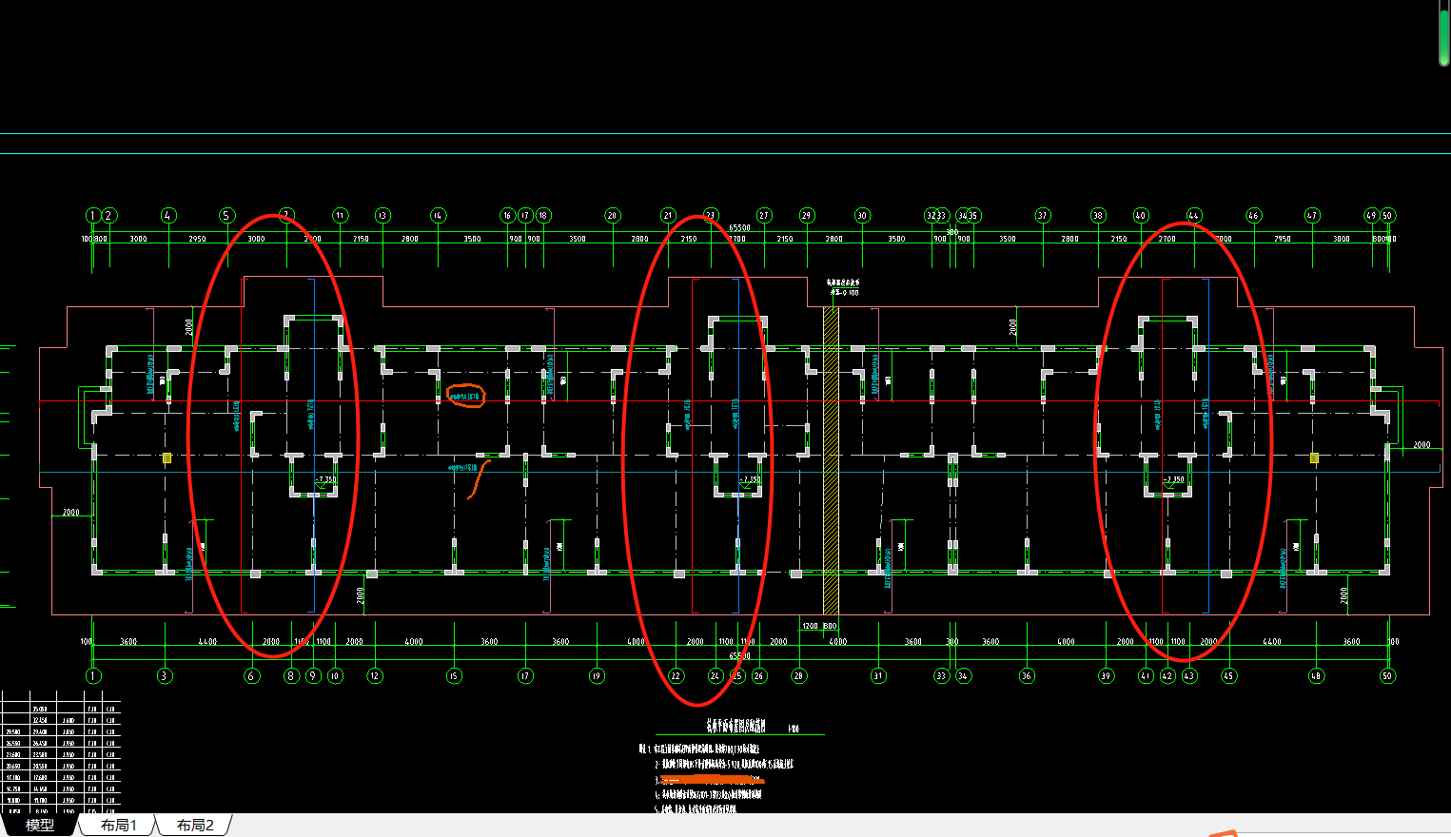Select axis bubble number 20
Screen dimensions: 1451x837
612,216
